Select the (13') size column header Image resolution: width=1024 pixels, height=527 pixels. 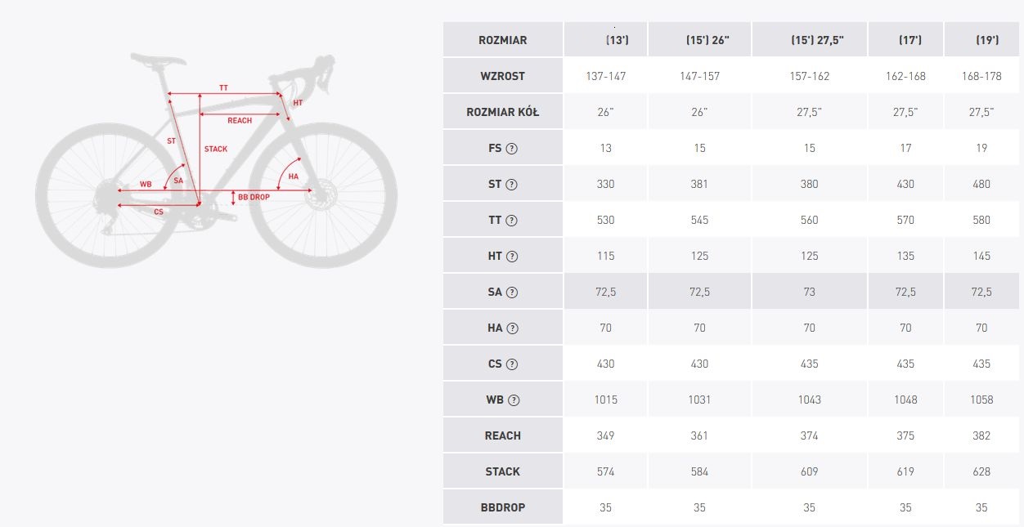tap(605, 40)
